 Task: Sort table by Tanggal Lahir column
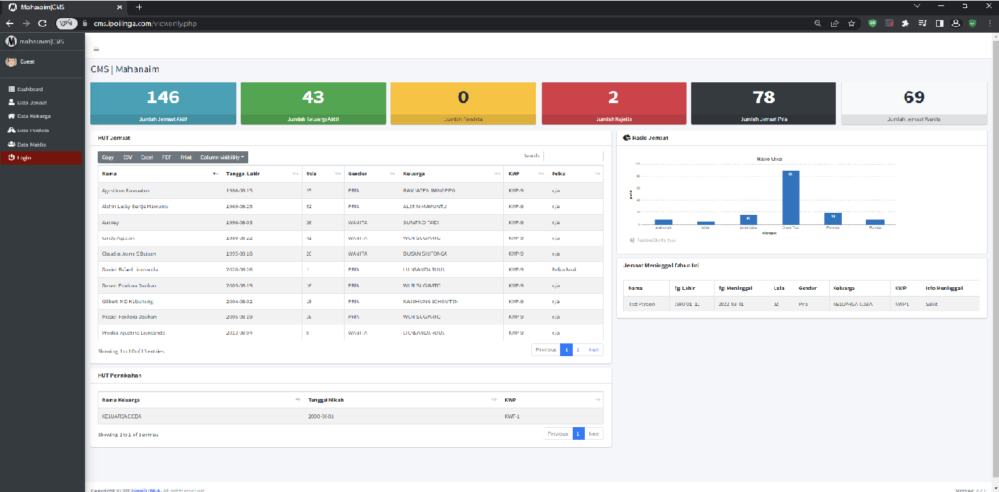pyautogui.click(x=262, y=174)
